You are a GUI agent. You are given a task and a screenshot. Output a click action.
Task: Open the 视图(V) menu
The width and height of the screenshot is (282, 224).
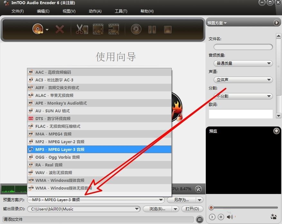tap(69, 11)
